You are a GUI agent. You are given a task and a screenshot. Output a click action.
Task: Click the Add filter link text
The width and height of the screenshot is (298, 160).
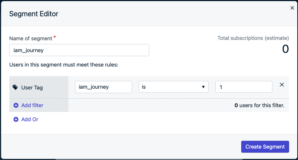click(32, 105)
